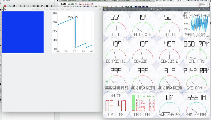
Task: Click the AMD Ryzen frequency graph panel
Action: click(196, 25)
